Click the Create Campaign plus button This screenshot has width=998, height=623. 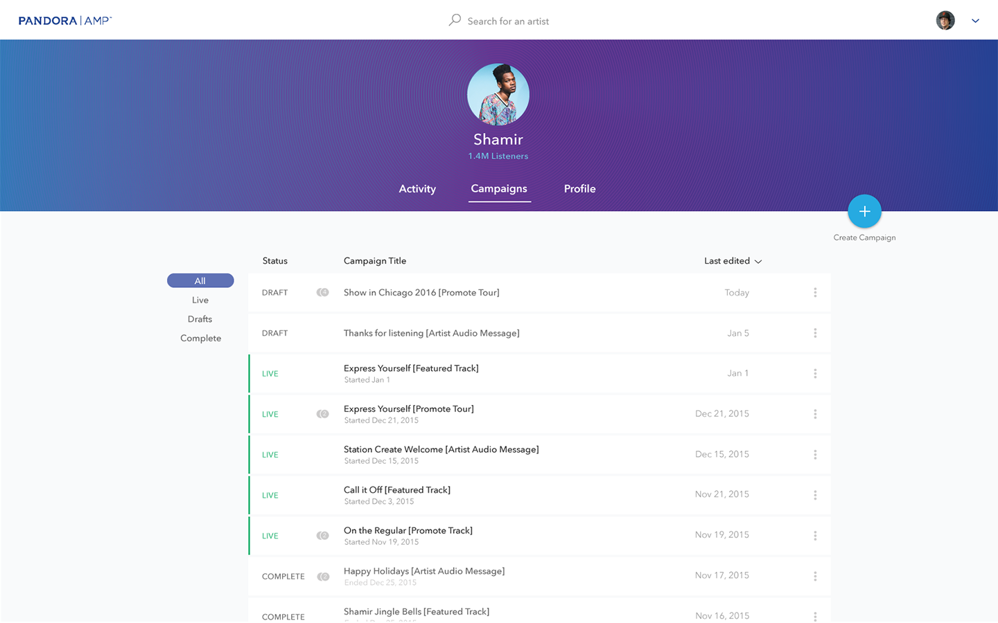coord(864,211)
